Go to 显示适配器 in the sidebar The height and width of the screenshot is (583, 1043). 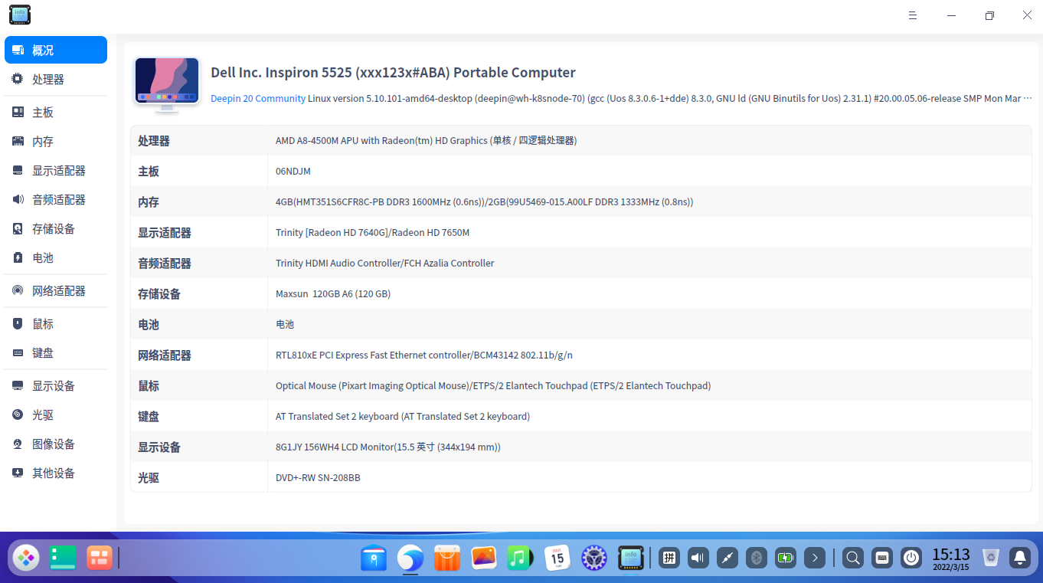point(56,171)
